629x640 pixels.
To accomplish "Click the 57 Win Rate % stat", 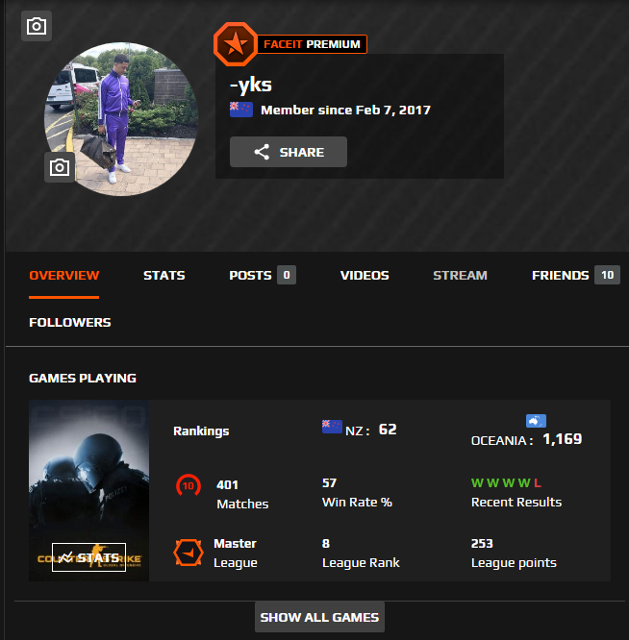I will tap(357, 493).
